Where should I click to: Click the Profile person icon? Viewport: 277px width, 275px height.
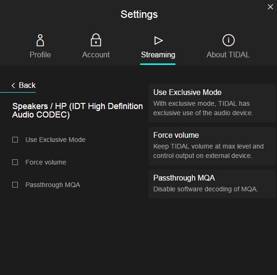click(40, 40)
